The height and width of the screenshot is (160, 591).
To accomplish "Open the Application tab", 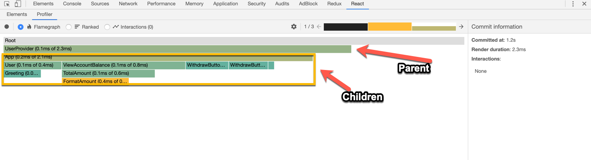I will pos(225,4).
